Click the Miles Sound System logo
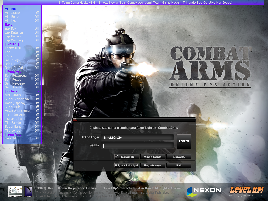 click(15, 191)
